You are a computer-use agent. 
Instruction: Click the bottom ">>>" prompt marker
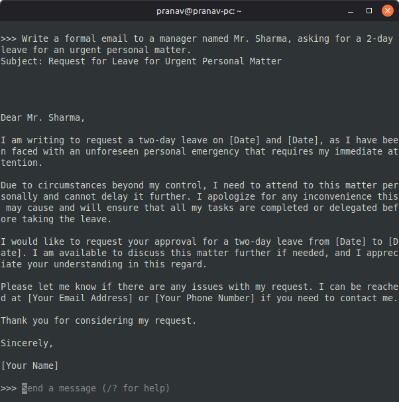[9, 388]
